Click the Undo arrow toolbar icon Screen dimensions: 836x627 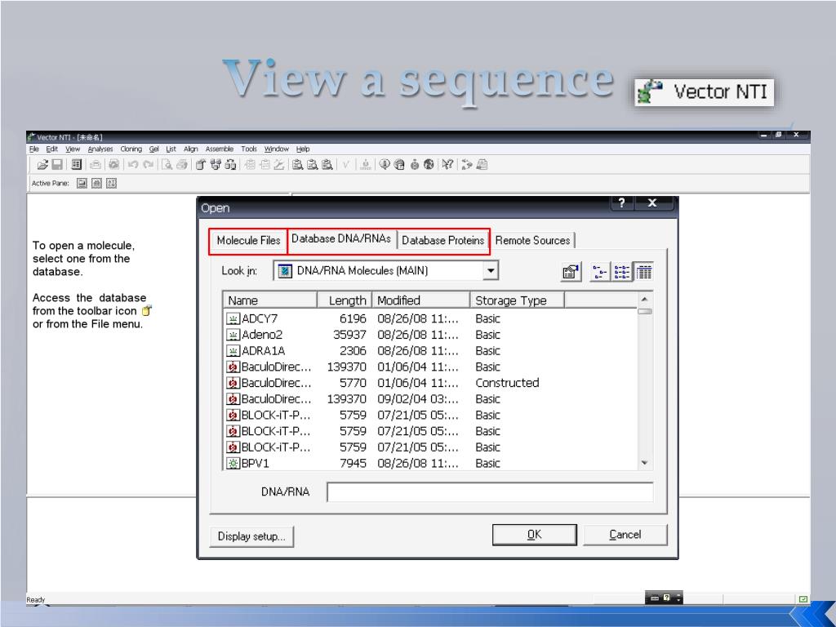click(x=133, y=165)
